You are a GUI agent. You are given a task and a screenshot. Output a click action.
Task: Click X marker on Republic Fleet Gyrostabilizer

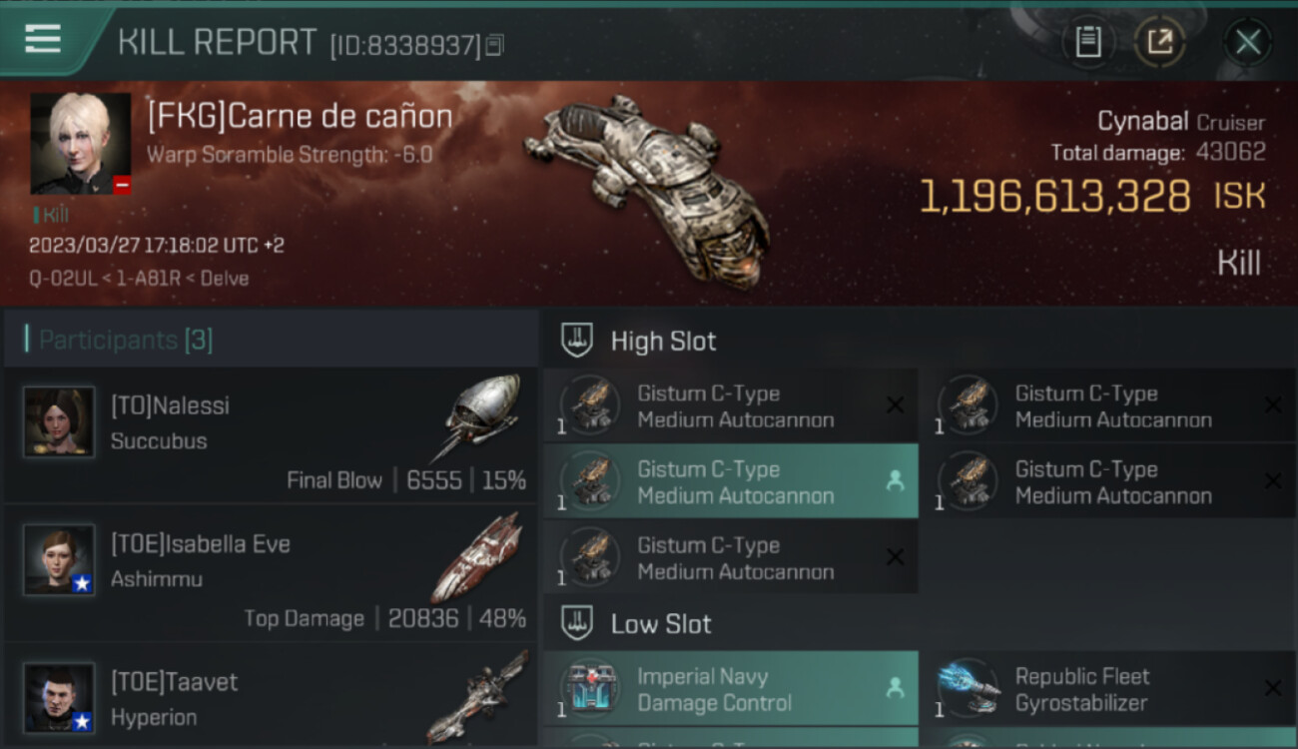[1272, 688]
